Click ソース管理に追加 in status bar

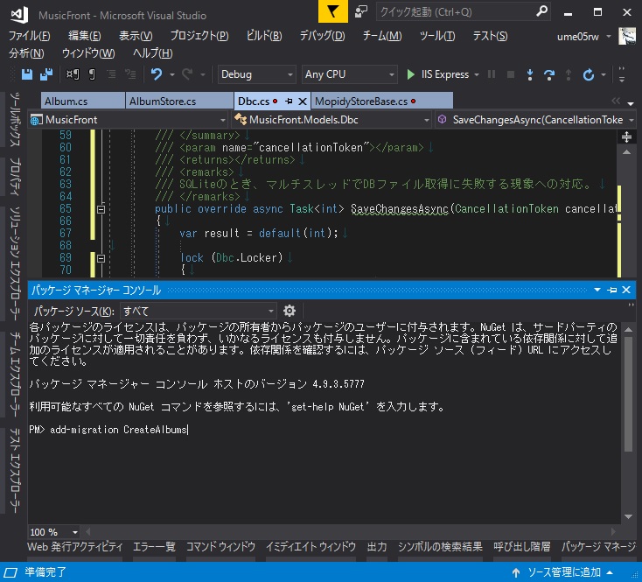564,572
